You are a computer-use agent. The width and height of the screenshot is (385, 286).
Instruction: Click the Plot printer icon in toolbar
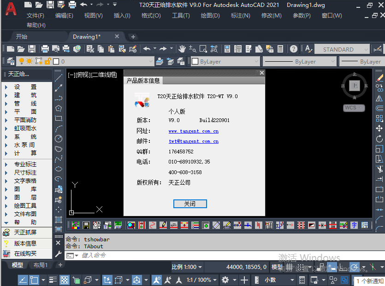pyautogui.click(x=45, y=49)
